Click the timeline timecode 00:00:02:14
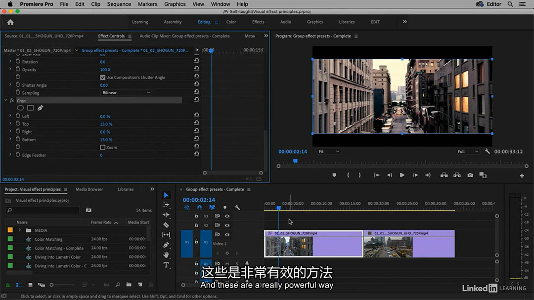This screenshot has height=300, width=534. tap(199, 200)
